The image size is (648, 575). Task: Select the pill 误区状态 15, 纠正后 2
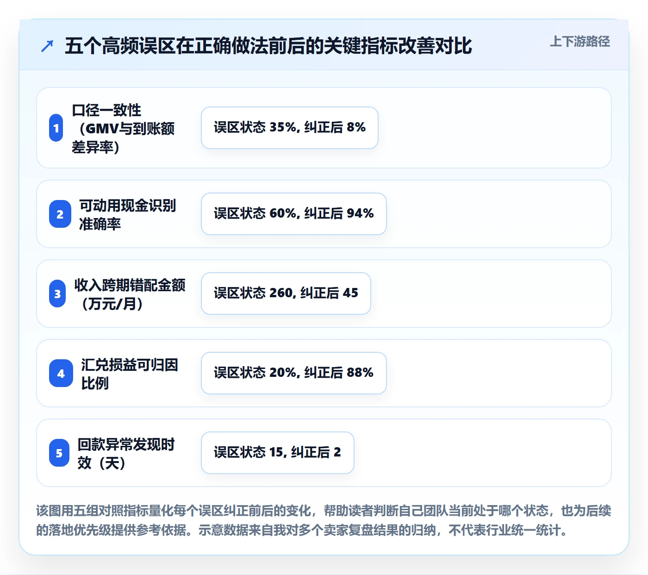[x=278, y=453]
